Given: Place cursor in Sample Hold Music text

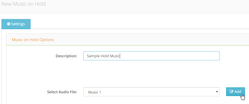Looking at the screenshot, I should [x=103, y=56].
